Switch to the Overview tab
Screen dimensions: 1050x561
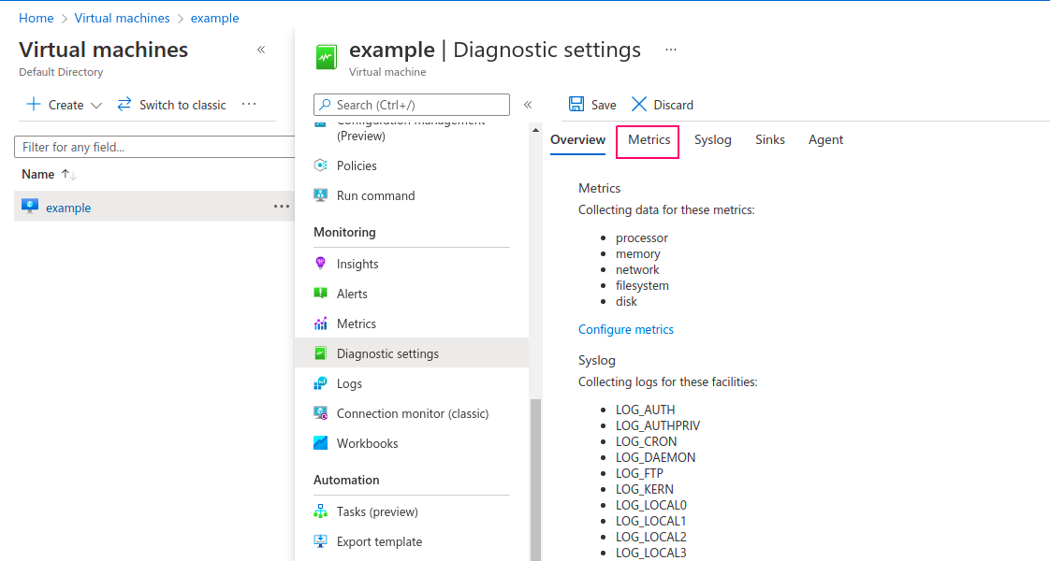point(578,139)
